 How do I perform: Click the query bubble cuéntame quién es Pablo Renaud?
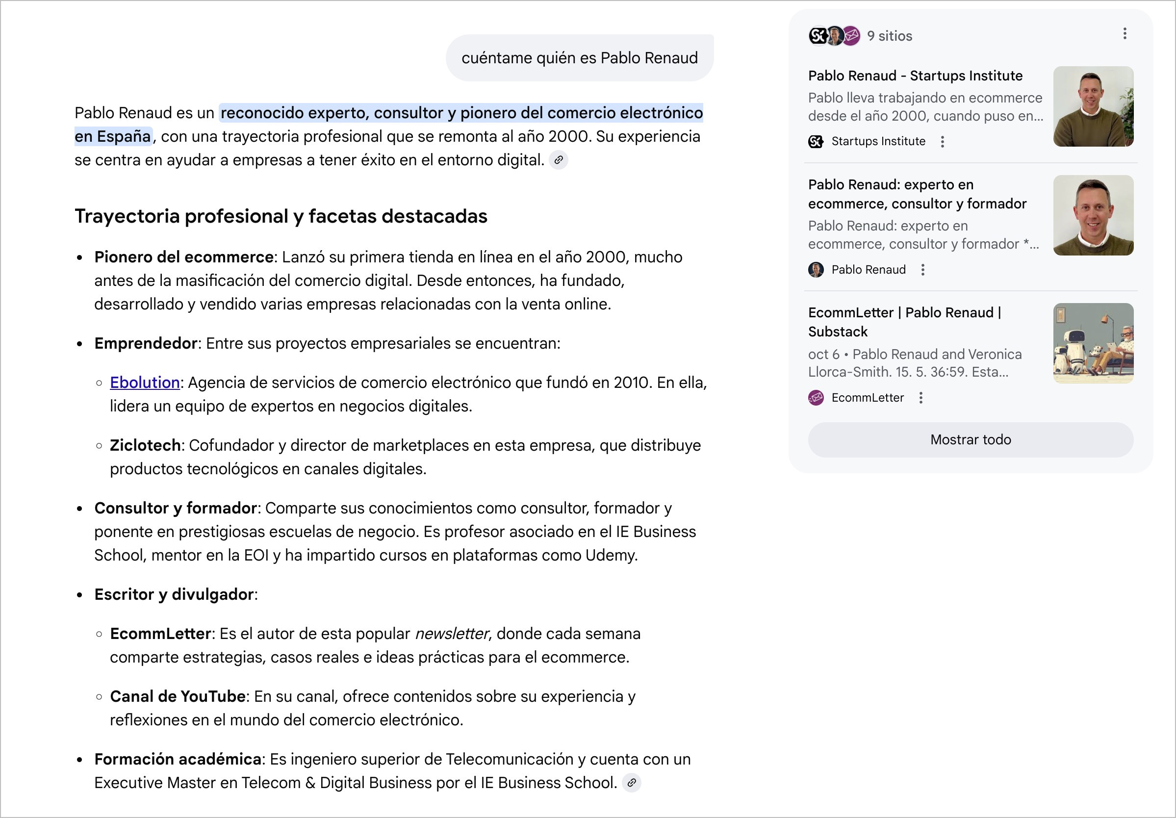[579, 58]
